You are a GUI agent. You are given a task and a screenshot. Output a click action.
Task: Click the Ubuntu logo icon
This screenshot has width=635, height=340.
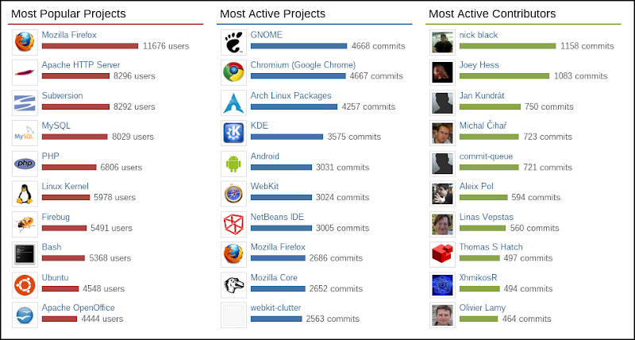[x=25, y=284]
